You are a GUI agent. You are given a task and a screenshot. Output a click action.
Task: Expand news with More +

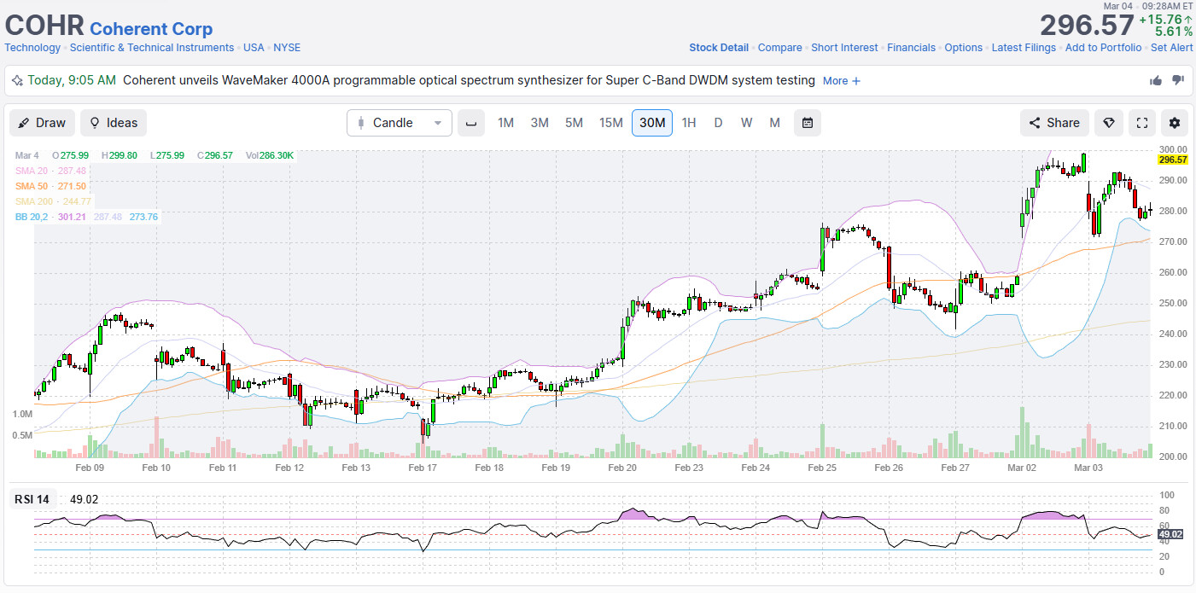(x=841, y=81)
